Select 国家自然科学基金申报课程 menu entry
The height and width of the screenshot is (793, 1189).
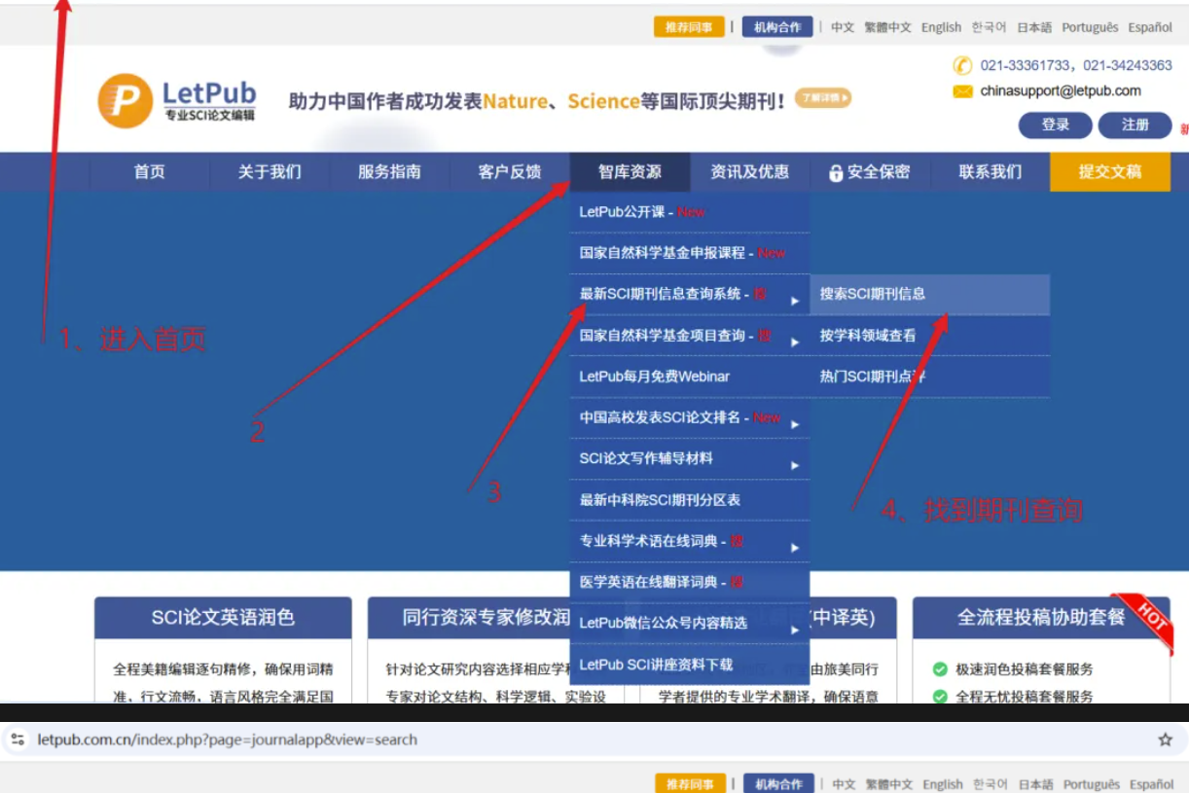[x=690, y=253]
